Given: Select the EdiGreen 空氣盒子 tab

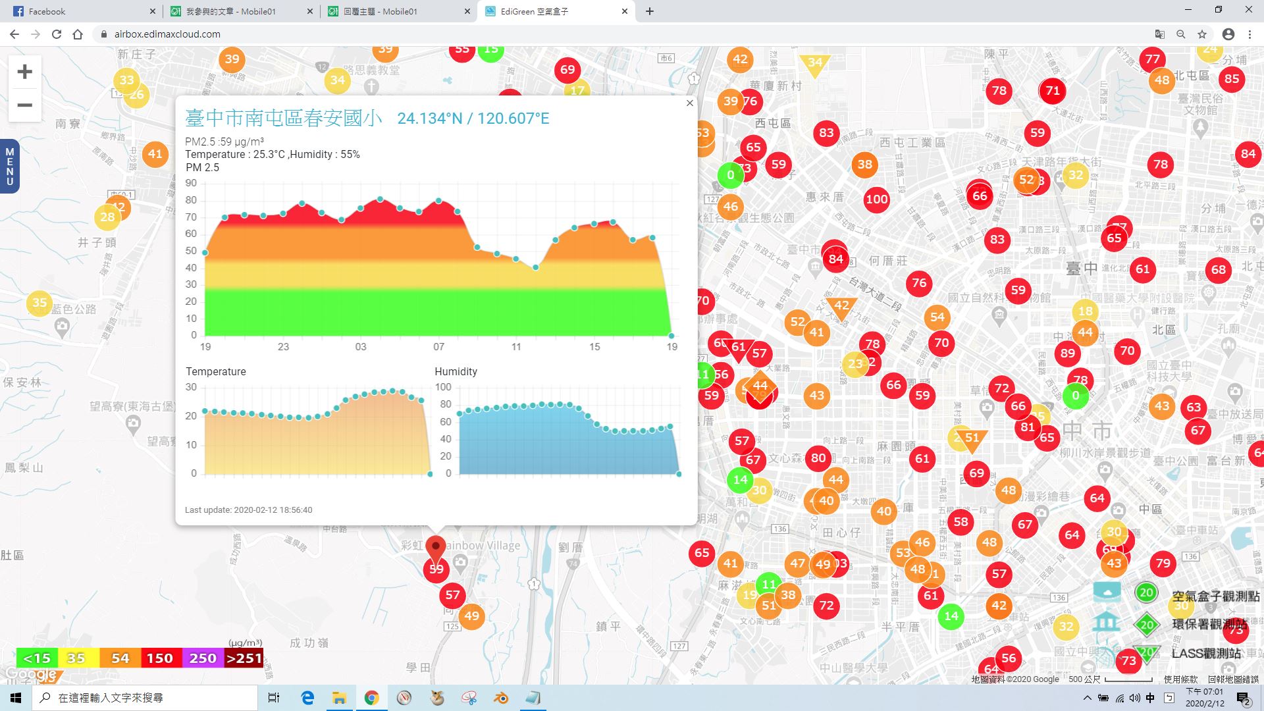Looking at the screenshot, I should pyautogui.click(x=556, y=11).
